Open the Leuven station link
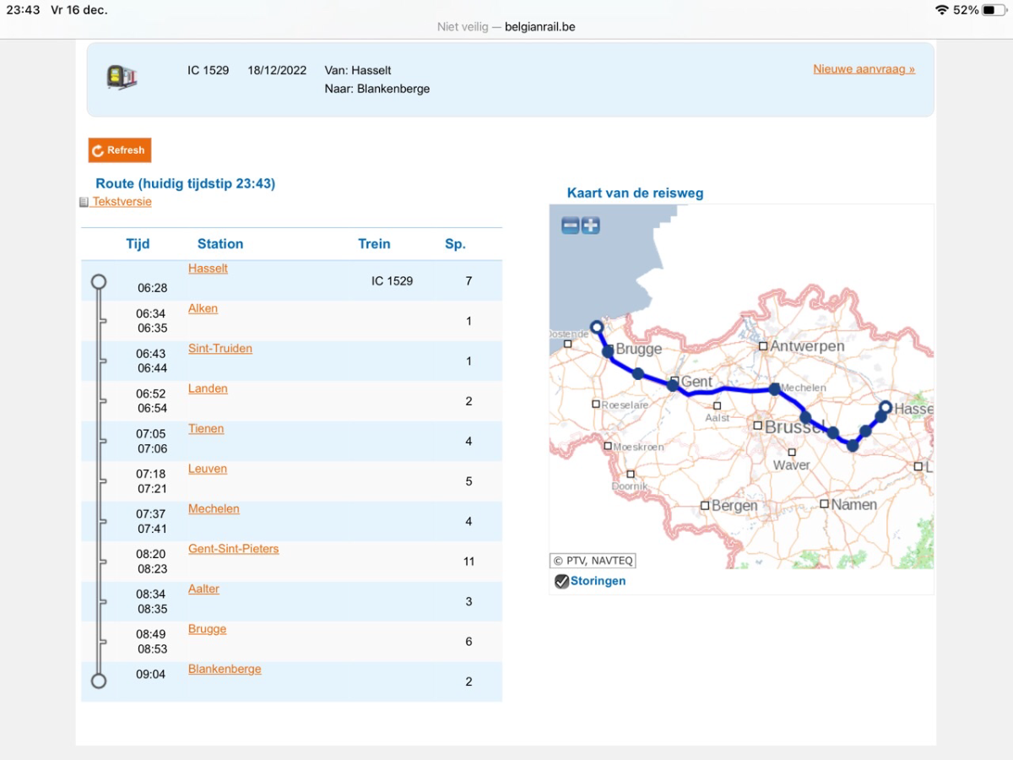The height and width of the screenshot is (760, 1013). point(207,469)
